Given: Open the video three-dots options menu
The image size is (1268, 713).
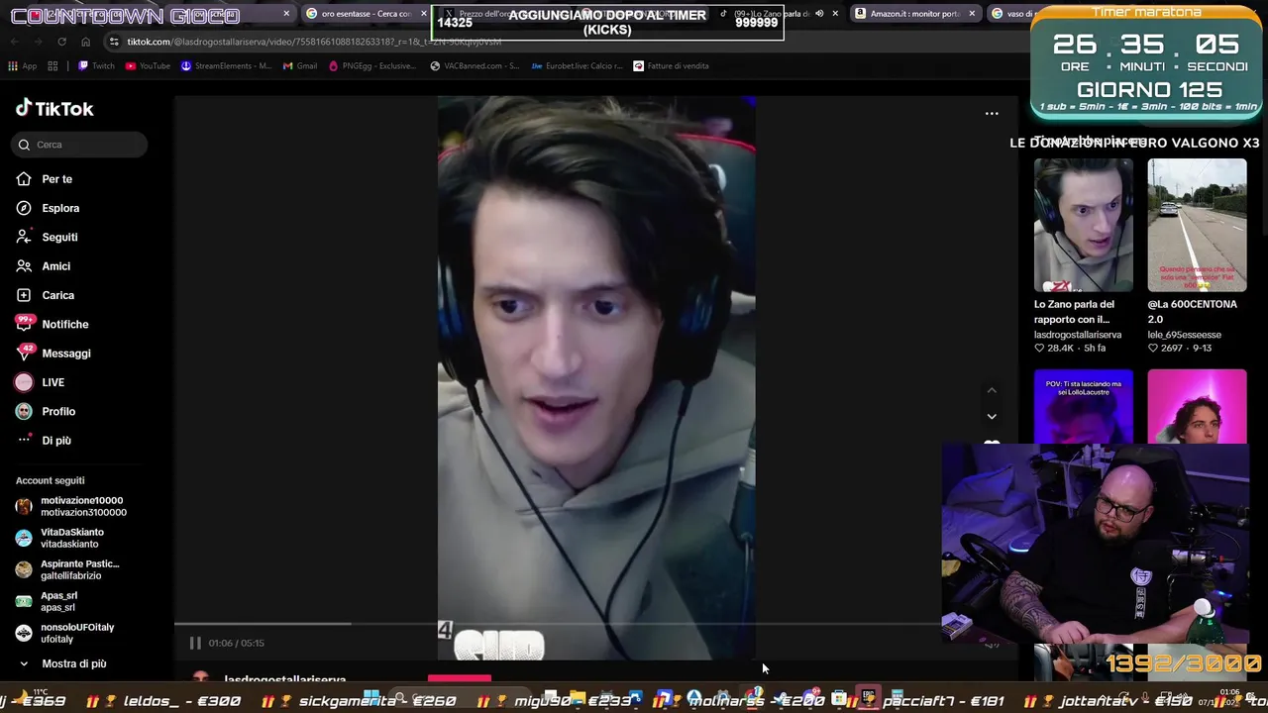Looking at the screenshot, I should (x=992, y=113).
